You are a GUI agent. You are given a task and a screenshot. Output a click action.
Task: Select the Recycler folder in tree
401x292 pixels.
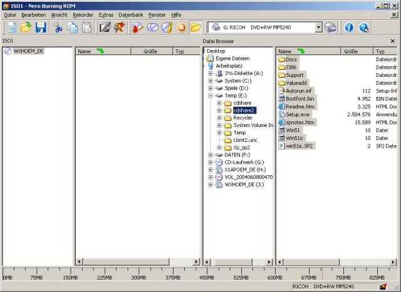(x=242, y=118)
